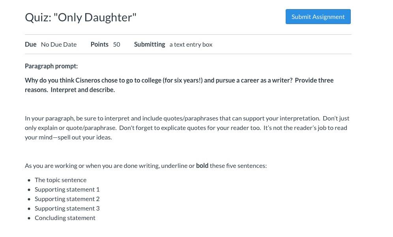Click the Points label
The image size is (393, 237).
(x=99, y=44)
